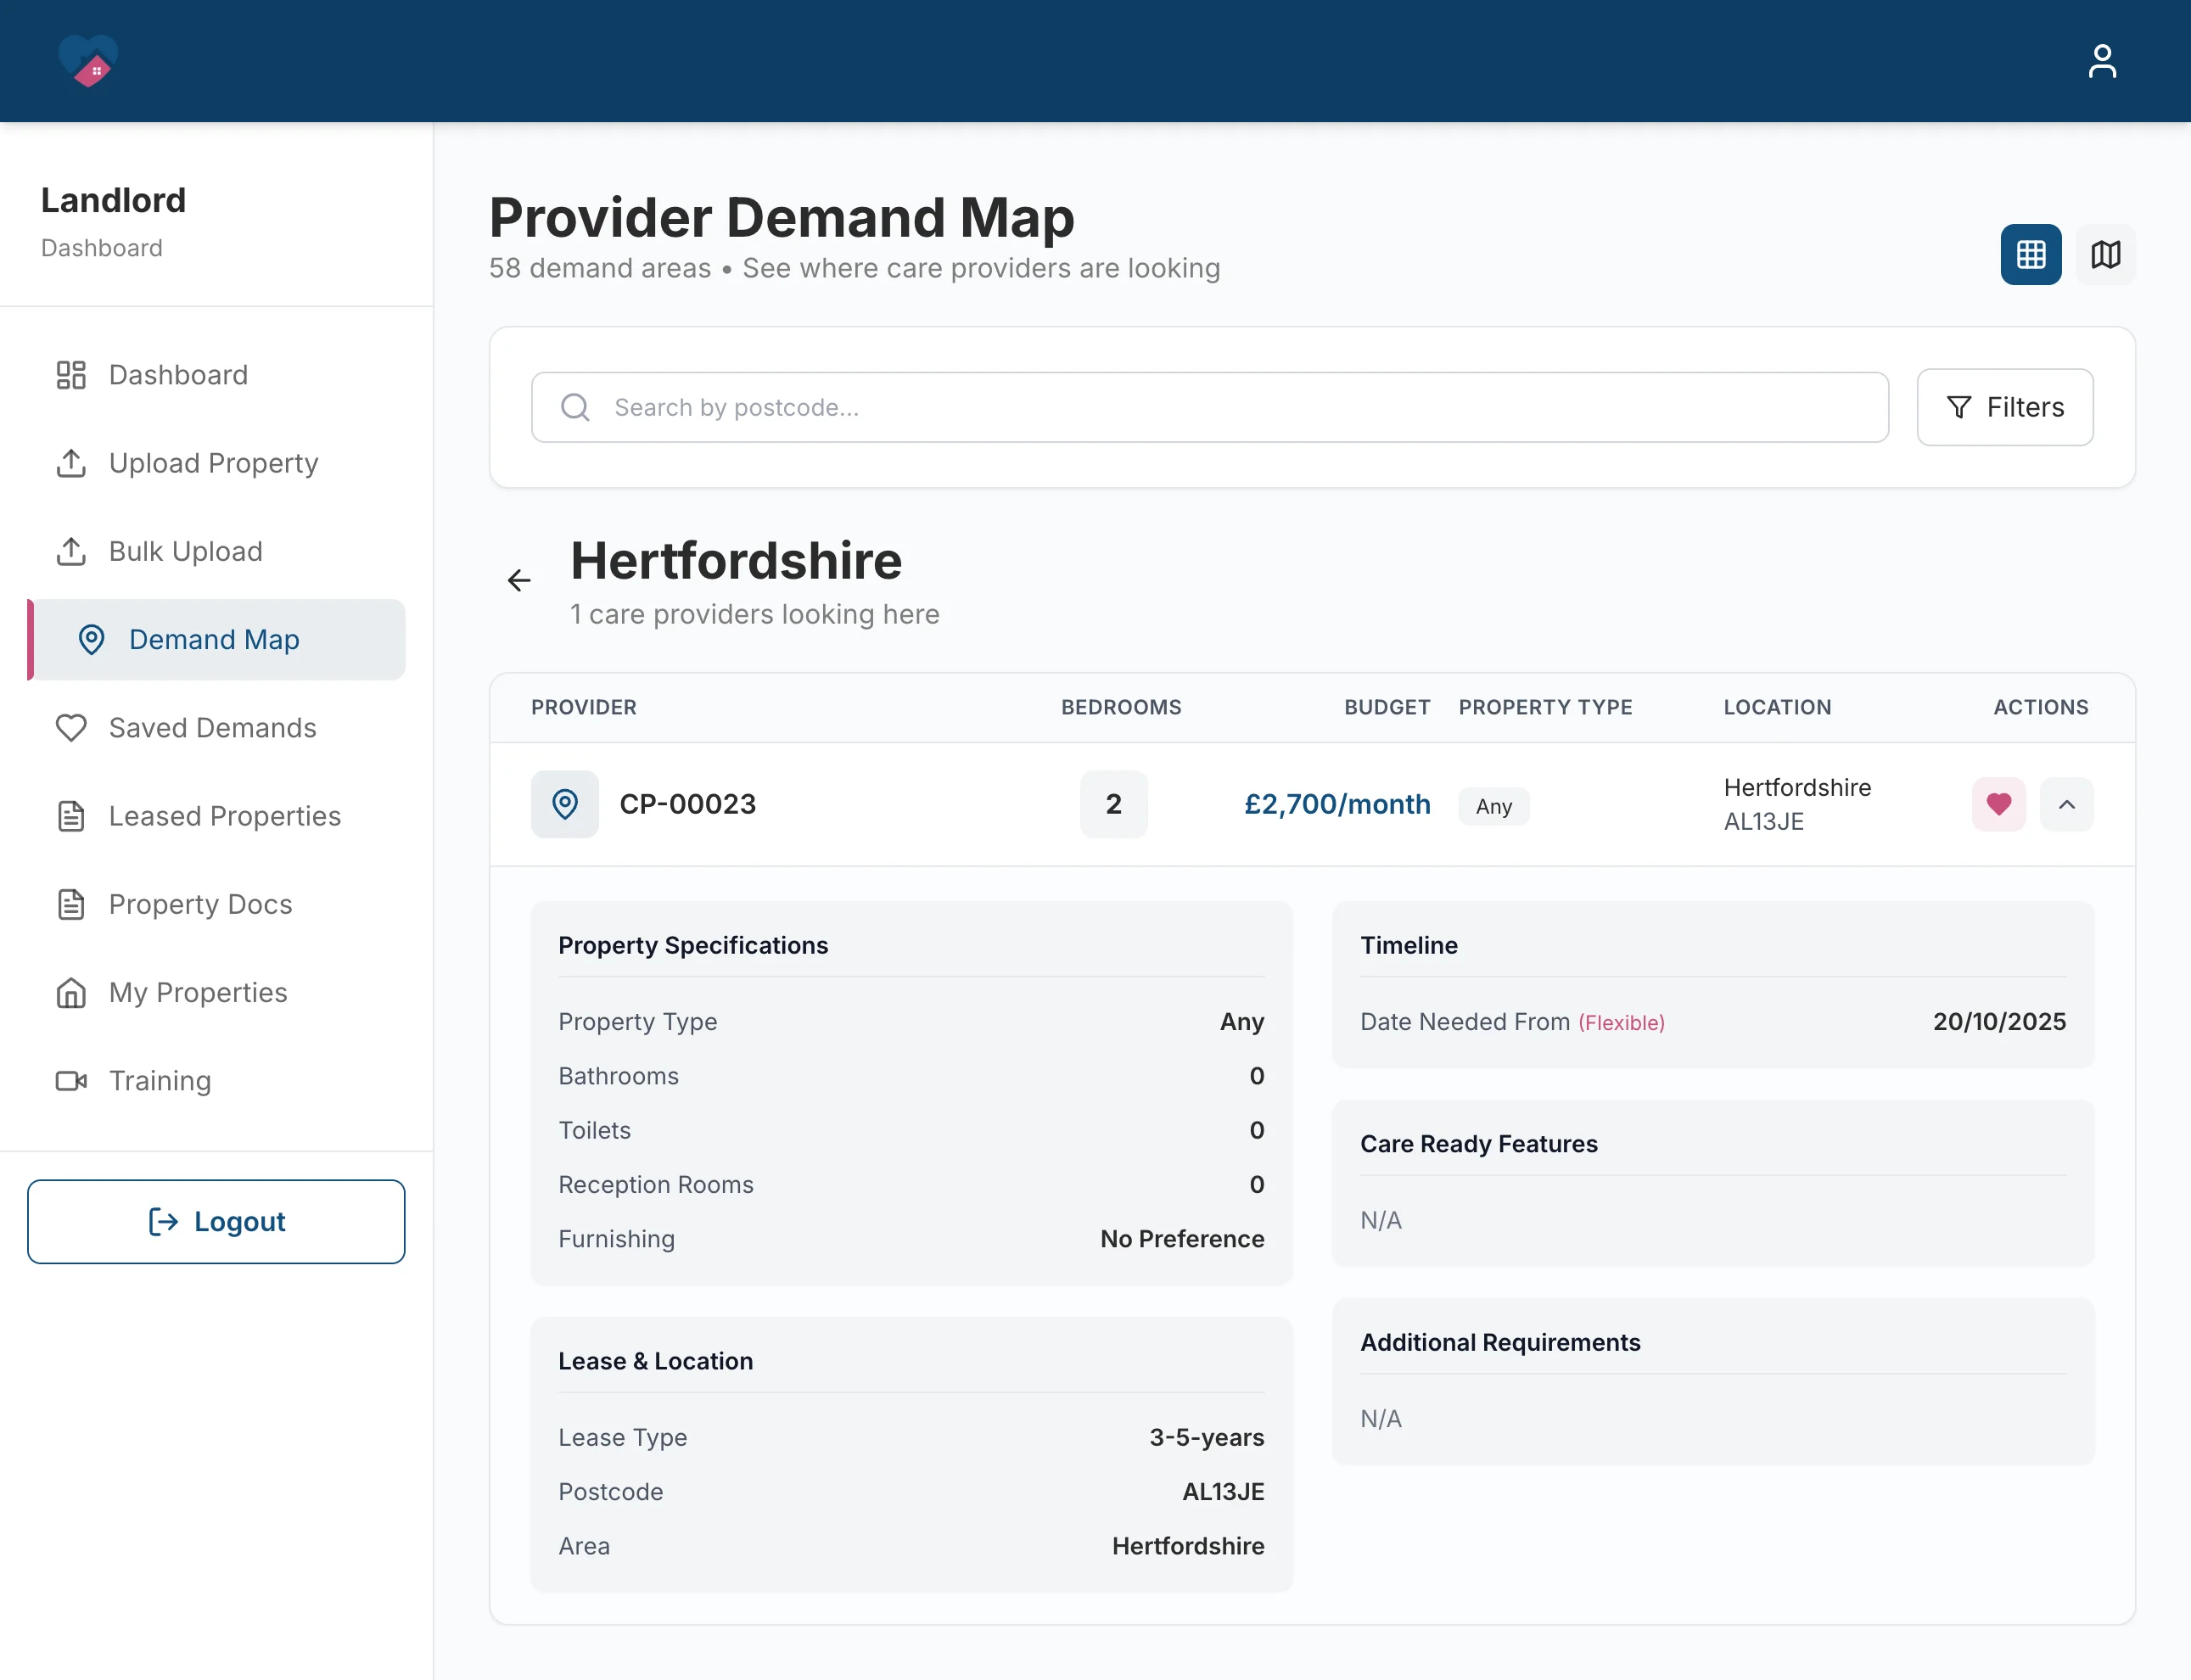Select Demand Map in sidebar
Image resolution: width=2191 pixels, height=1680 pixels.
pyautogui.click(x=216, y=639)
